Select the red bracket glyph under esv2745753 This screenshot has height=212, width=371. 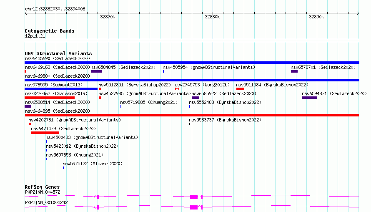(177, 89)
